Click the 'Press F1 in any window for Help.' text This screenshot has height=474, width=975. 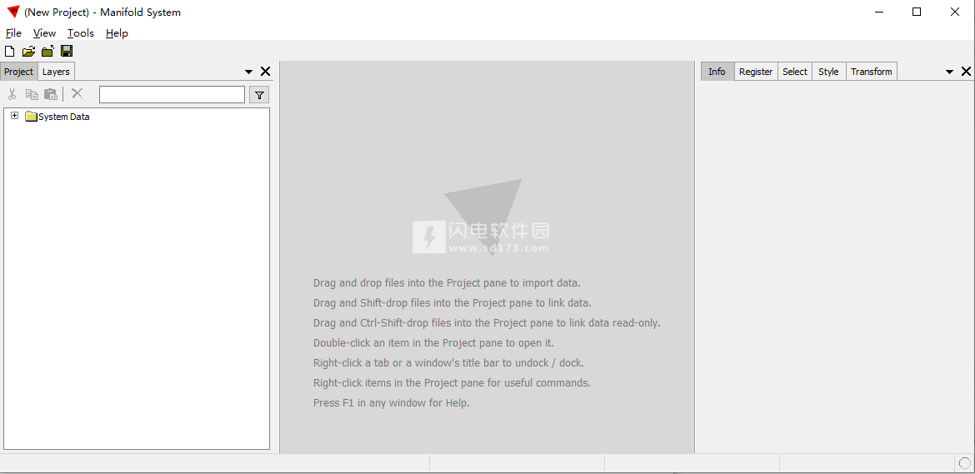point(391,402)
